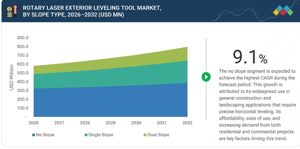
Task: Click the no slope segment description paragraph
Action: (x=257, y=105)
